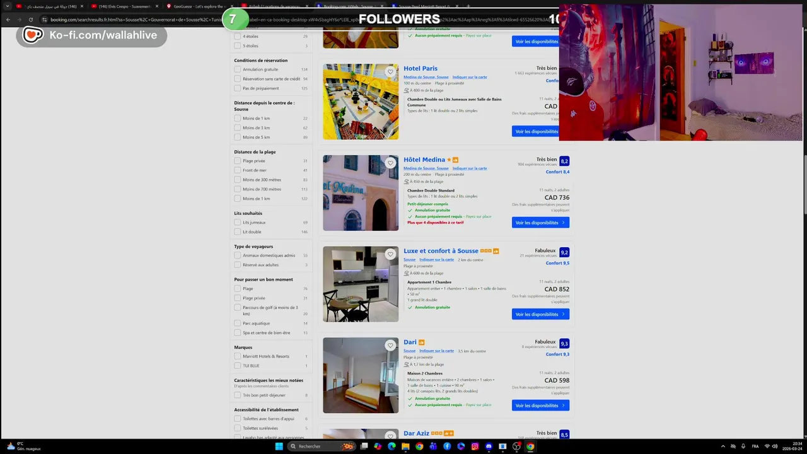Click Voir les disponibilités for Dari
The image size is (807, 454).
point(540,405)
